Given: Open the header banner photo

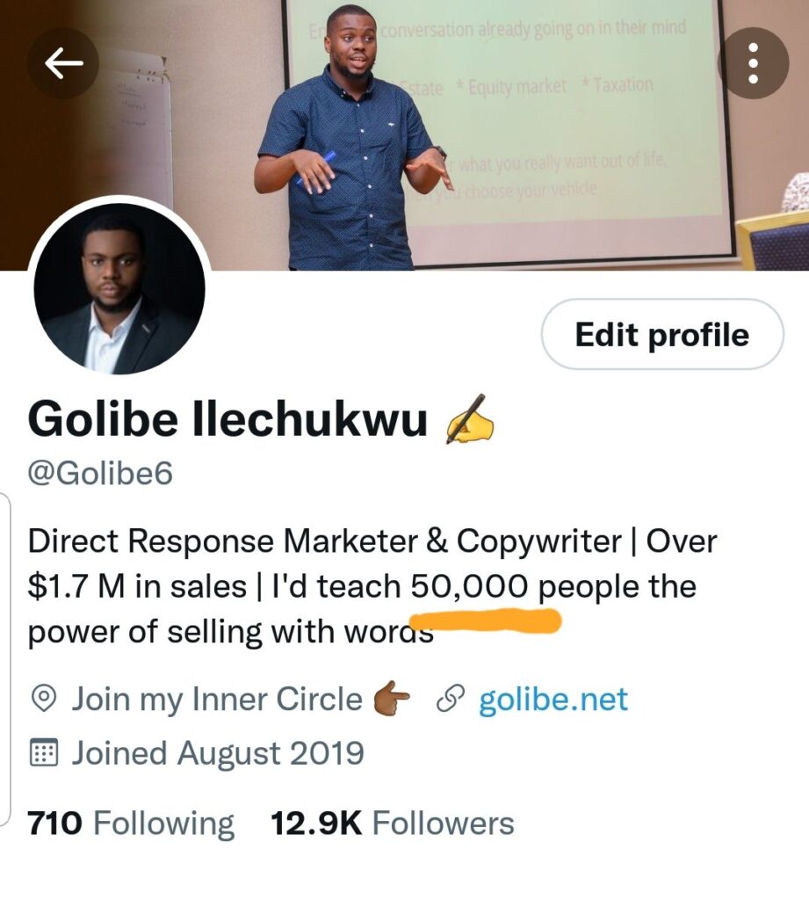Looking at the screenshot, I should click(x=404, y=134).
